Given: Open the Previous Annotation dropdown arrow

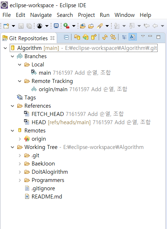Looking at the screenshot, I should 139,26.
